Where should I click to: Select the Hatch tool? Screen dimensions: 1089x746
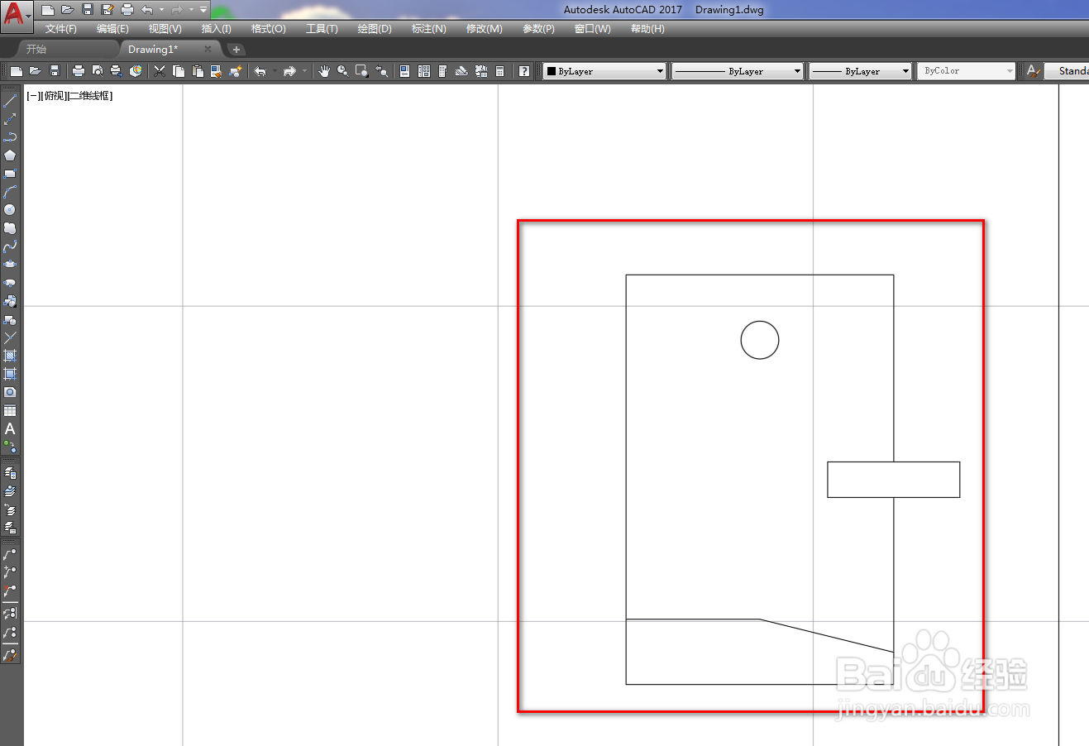click(10, 356)
